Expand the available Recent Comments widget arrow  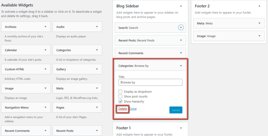(46, 131)
